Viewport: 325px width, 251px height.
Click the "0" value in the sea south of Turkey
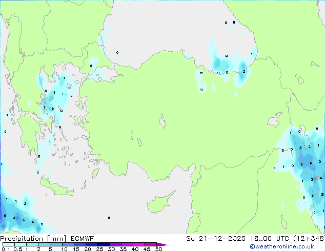coord(109,218)
